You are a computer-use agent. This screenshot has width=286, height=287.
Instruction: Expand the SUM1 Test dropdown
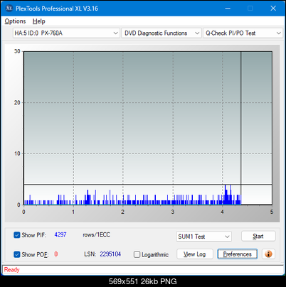203,237
